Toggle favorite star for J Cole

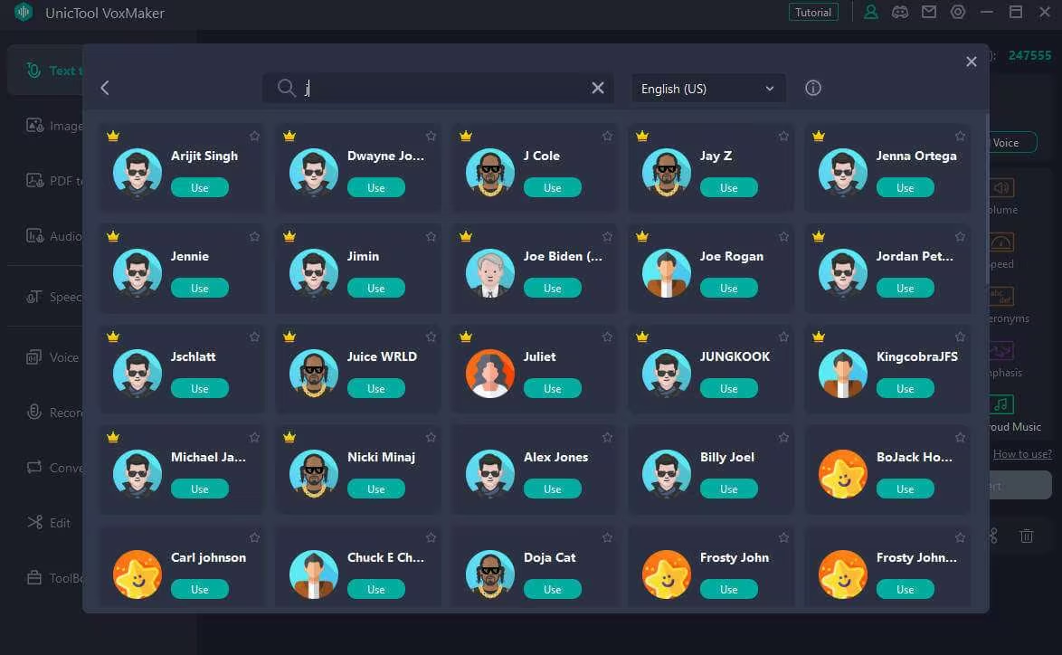tap(608, 136)
